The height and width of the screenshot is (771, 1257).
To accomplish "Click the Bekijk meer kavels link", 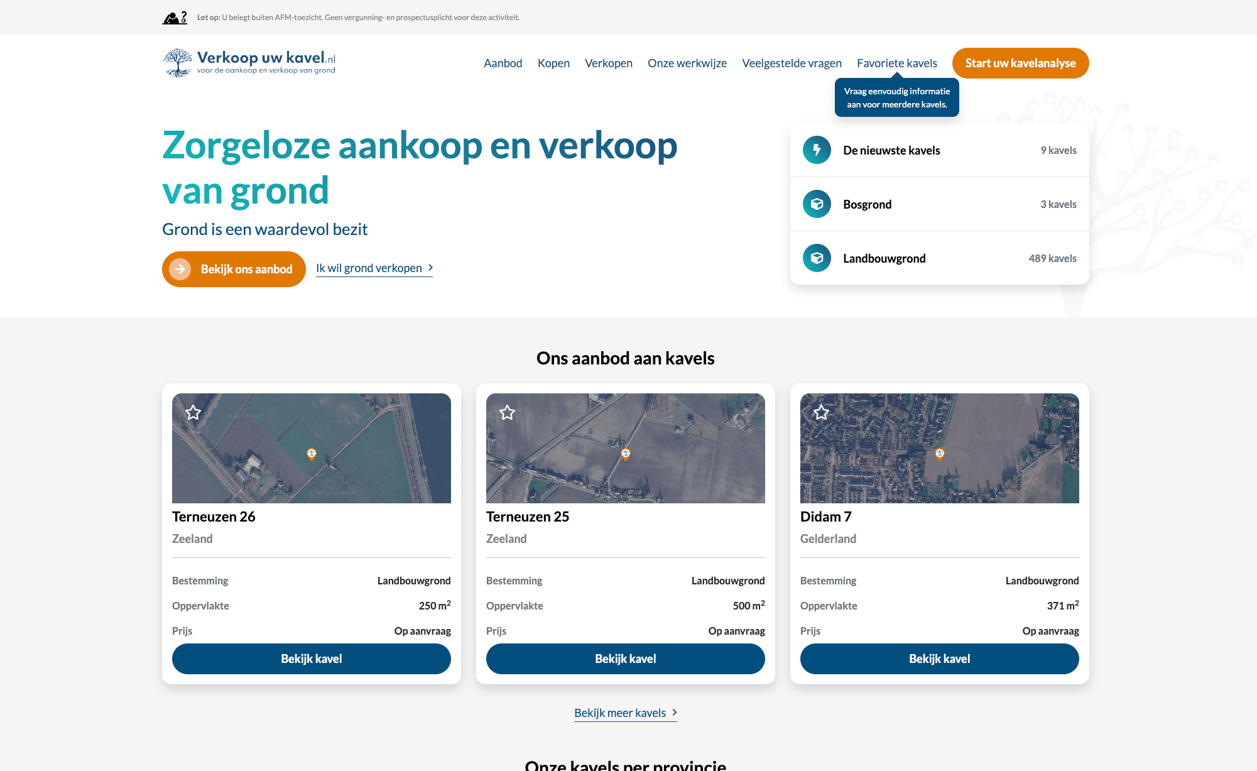I will (626, 713).
